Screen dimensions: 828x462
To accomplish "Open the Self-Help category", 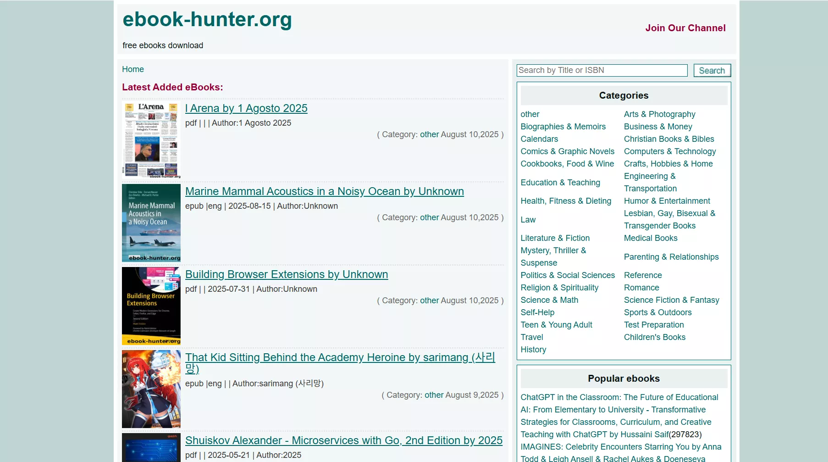I will pos(537,312).
